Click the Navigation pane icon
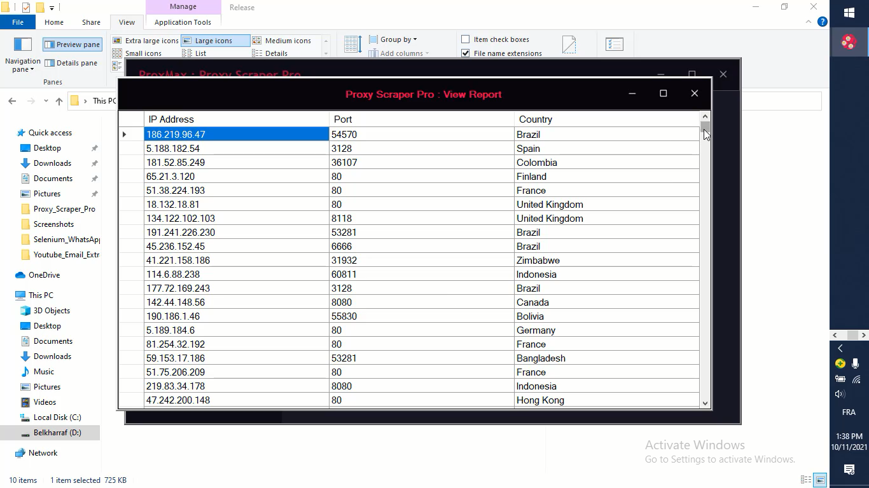869x488 pixels. [x=23, y=44]
